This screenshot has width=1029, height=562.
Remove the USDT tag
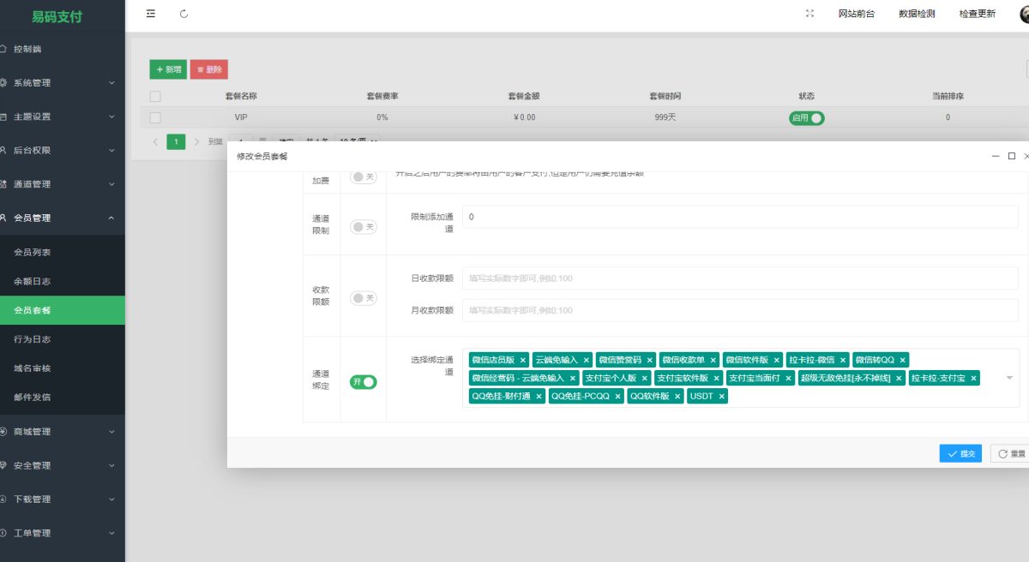722,396
